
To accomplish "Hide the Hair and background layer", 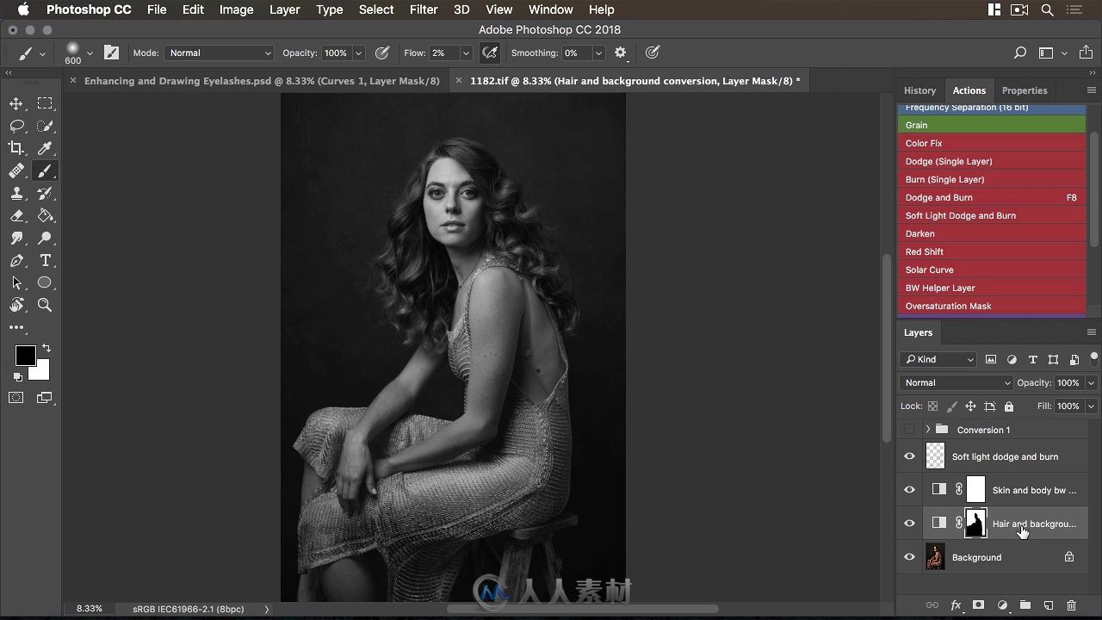I will pyautogui.click(x=909, y=524).
